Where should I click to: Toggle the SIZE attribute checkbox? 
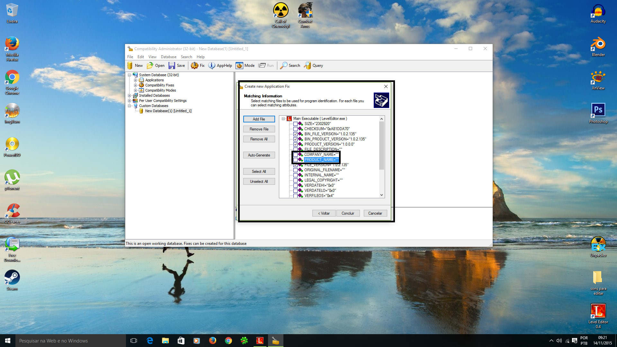(x=295, y=124)
